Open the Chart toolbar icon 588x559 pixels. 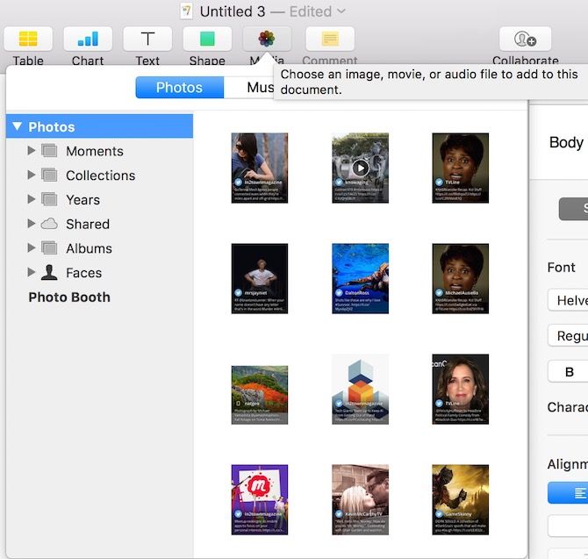(x=88, y=39)
